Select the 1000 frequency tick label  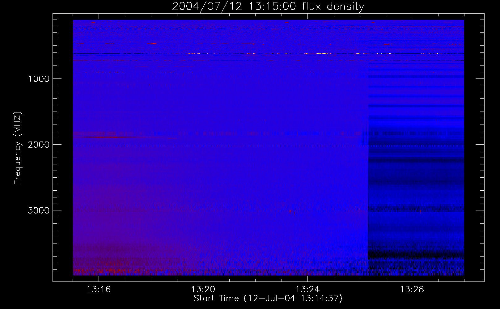[x=39, y=79]
